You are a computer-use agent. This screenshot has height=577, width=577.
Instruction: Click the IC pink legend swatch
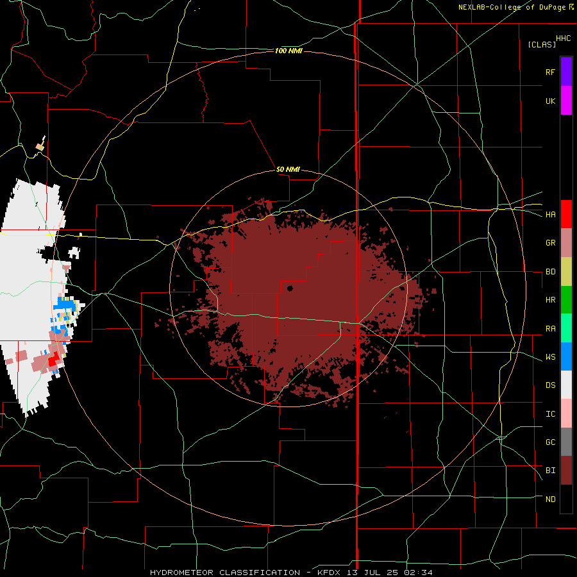(566, 414)
